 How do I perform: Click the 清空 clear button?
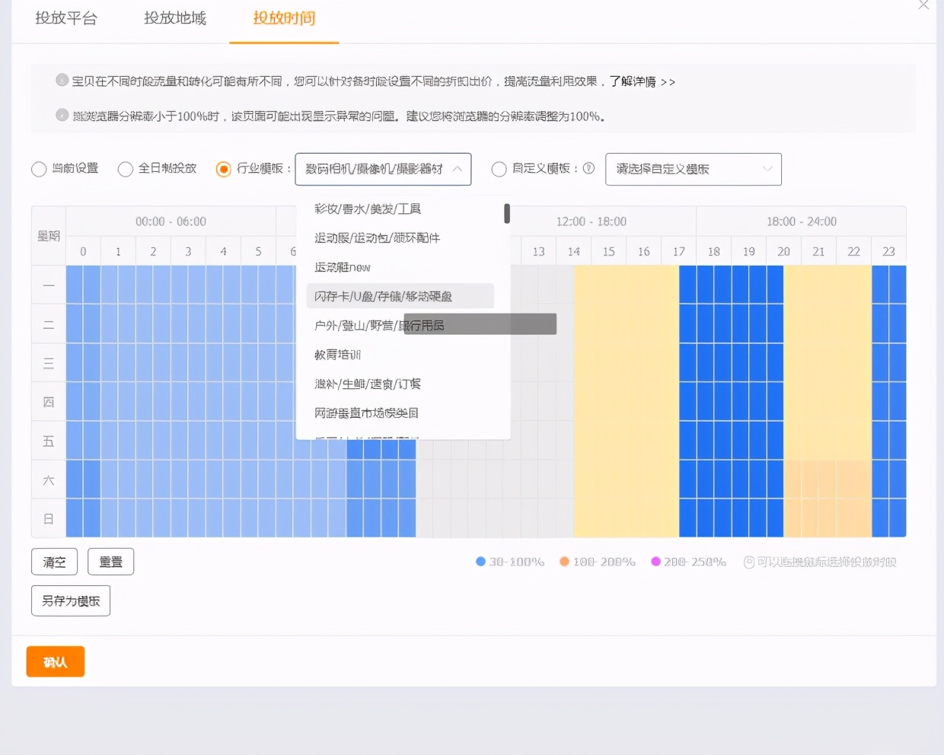[54, 562]
